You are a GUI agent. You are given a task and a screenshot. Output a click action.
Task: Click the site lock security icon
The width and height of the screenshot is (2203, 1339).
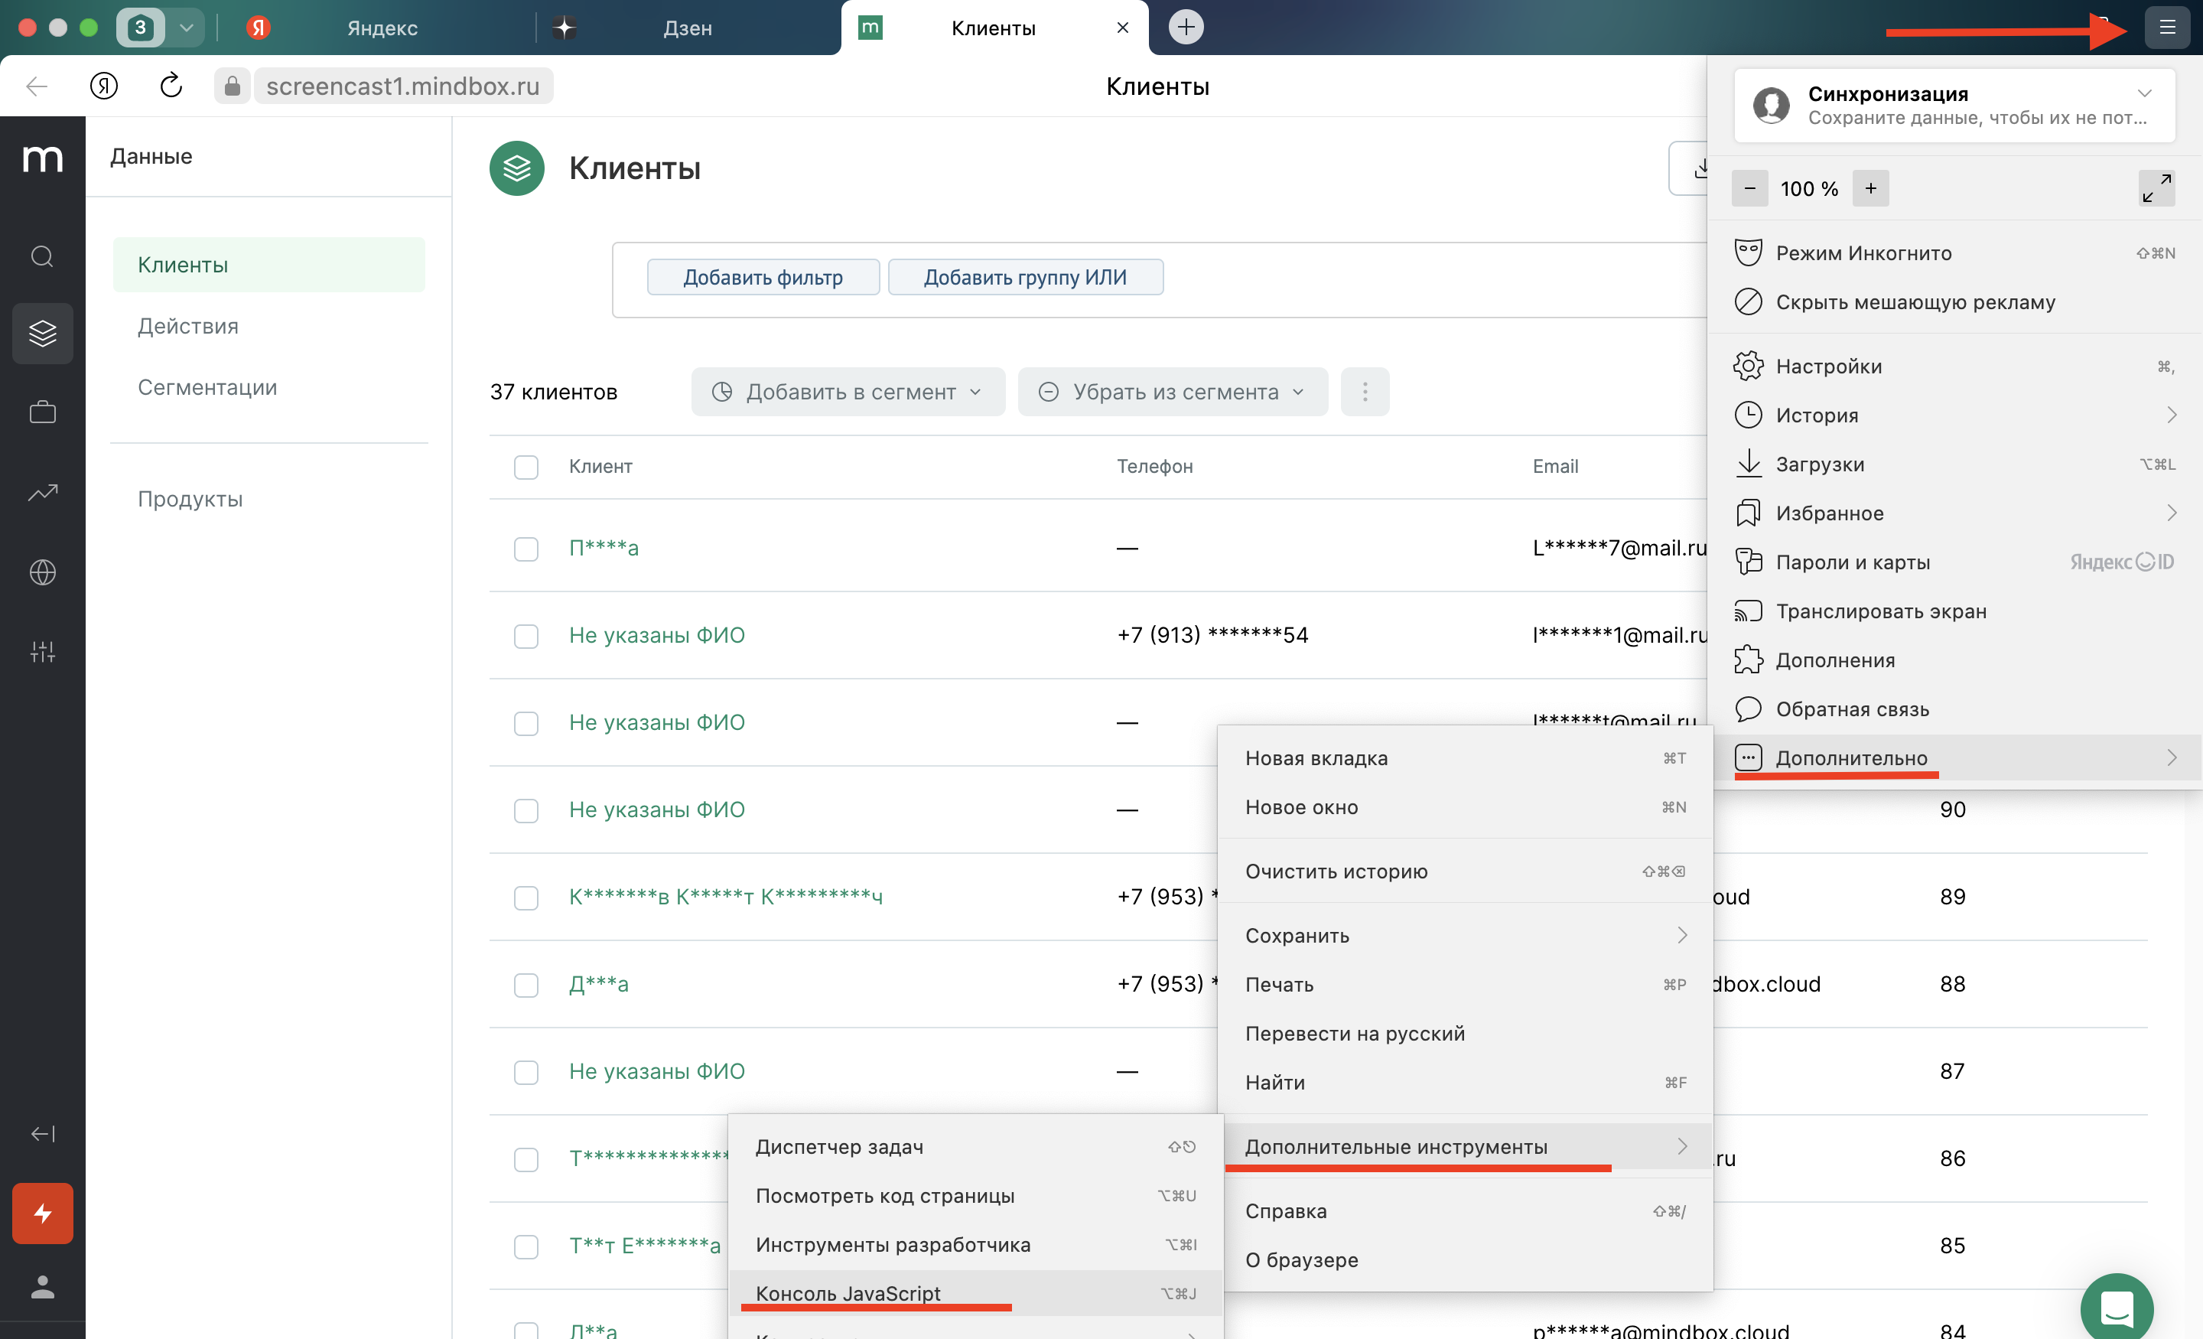tap(233, 86)
